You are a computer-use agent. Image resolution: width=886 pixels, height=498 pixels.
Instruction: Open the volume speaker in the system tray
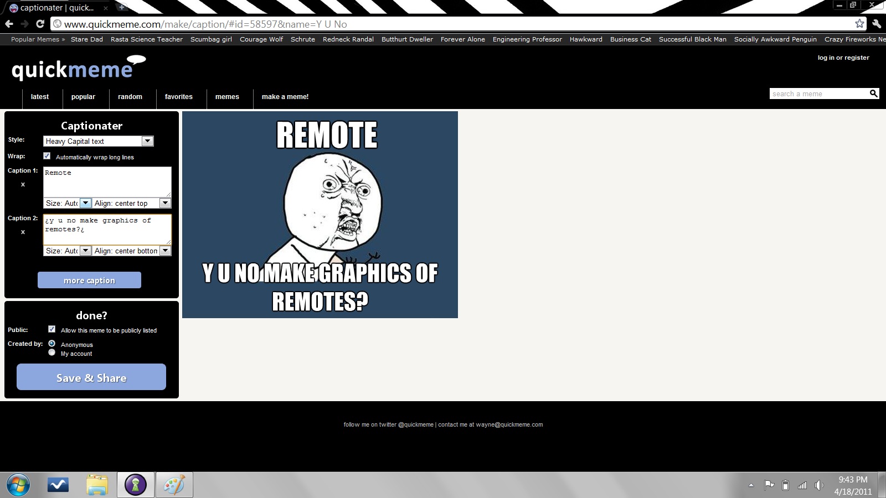pyautogui.click(x=818, y=485)
